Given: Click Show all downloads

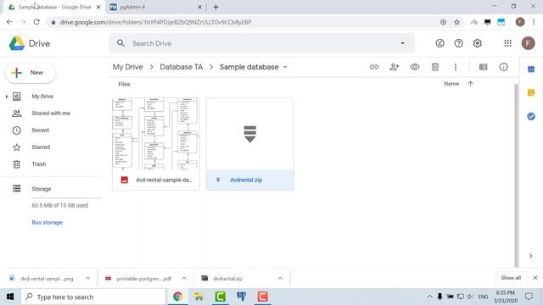Looking at the screenshot, I should click(x=511, y=278).
